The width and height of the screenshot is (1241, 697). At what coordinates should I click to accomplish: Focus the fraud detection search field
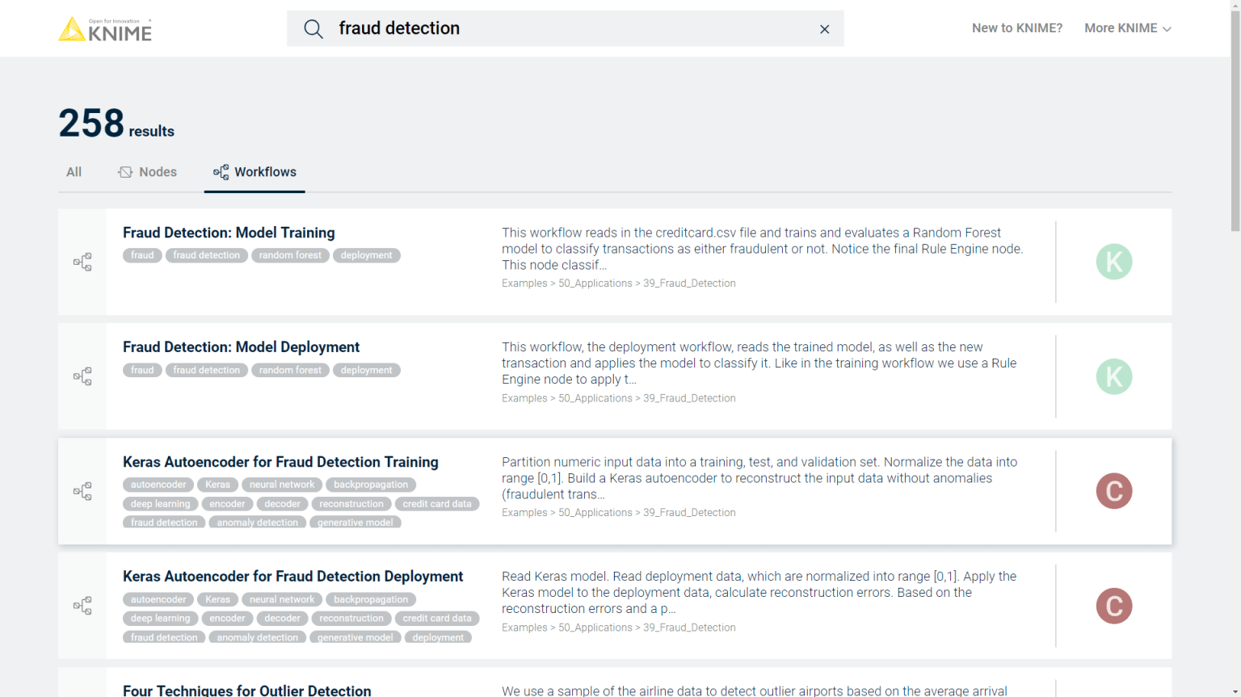coord(566,28)
